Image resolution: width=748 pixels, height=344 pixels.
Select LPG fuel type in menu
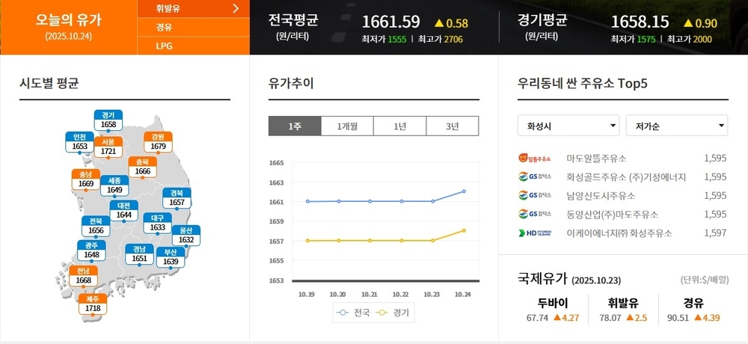165,46
